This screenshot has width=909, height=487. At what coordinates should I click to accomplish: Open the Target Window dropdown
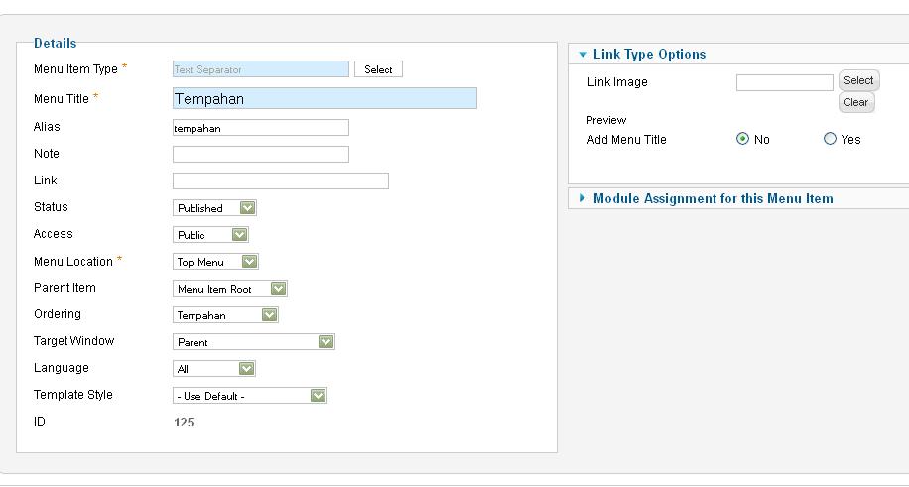coord(254,342)
